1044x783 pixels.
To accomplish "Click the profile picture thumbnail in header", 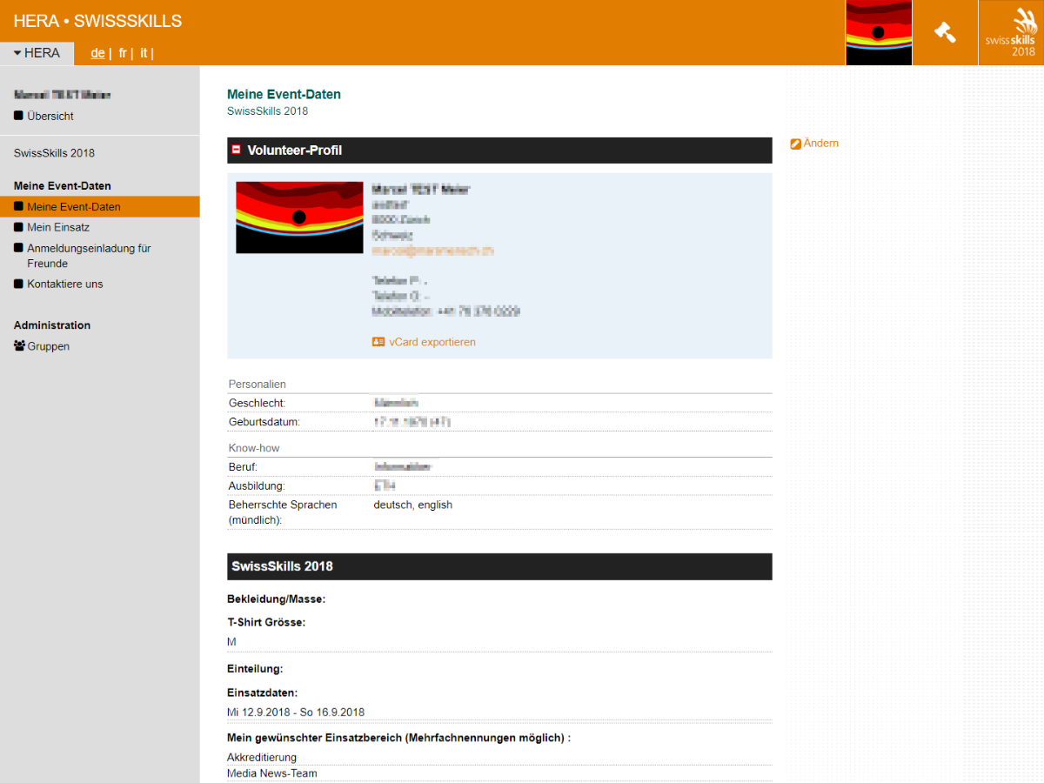I will click(879, 32).
